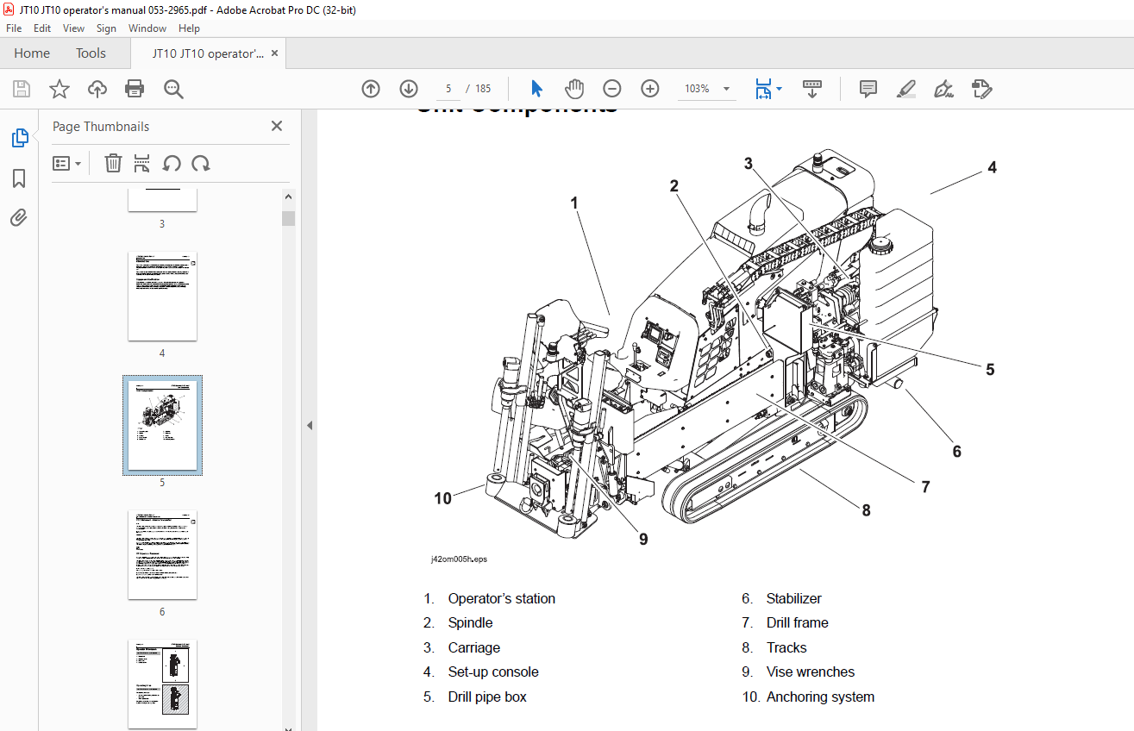
Task: Click the page number input field
Action: click(x=448, y=89)
